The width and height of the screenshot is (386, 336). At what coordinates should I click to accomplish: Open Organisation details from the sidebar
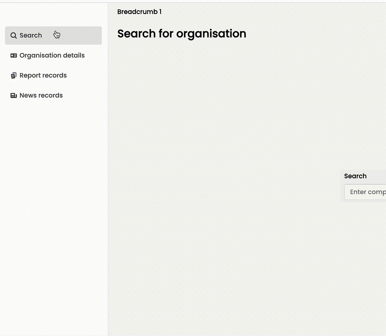[52, 55]
